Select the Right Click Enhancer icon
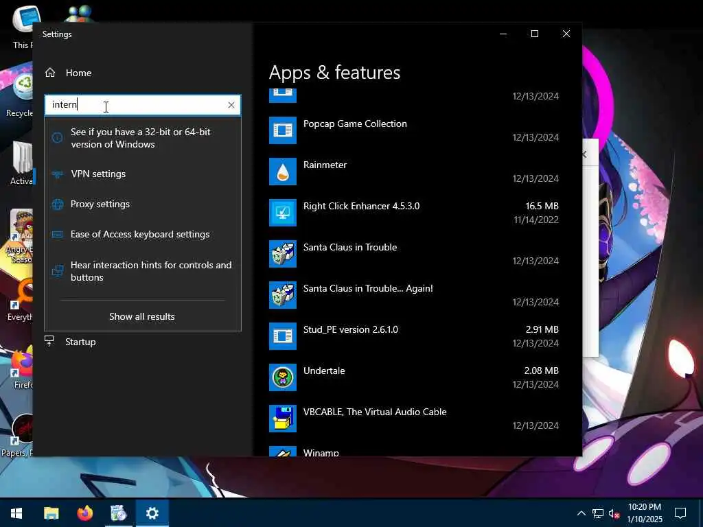Screen dimensions: 703x527 pyautogui.click(x=282, y=213)
